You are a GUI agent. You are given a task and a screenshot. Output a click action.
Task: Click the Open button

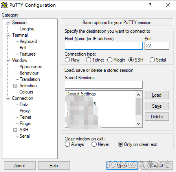(122, 166)
